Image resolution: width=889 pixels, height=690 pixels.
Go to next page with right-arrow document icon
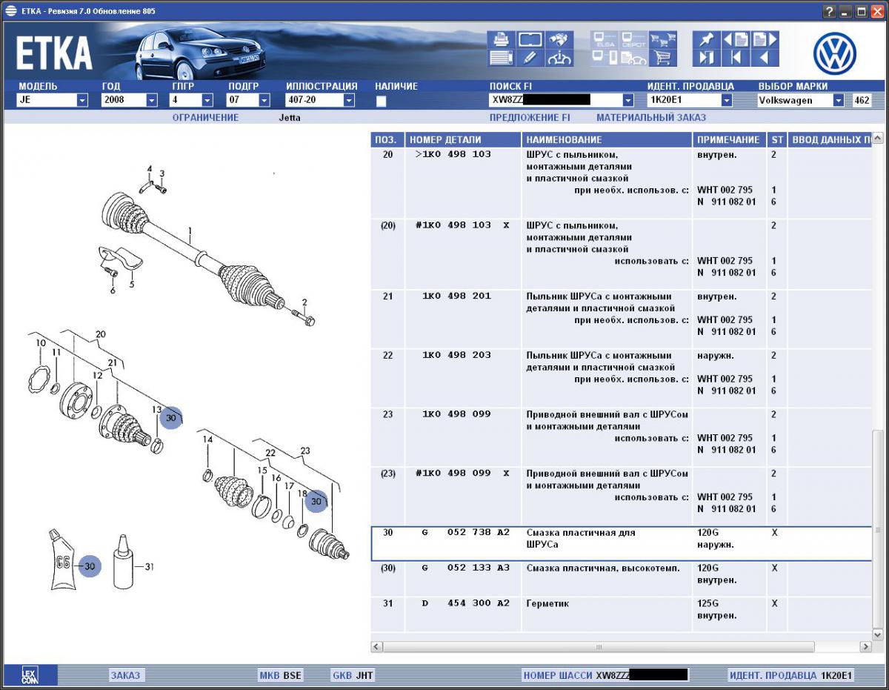(765, 39)
